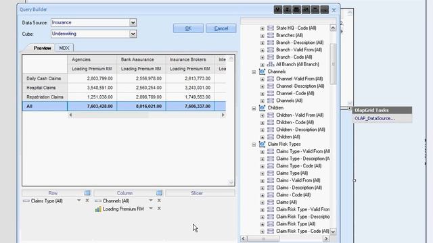
Task: Click the OlapGrid Tasks smart tag arrow
Action: click(x=350, y=109)
